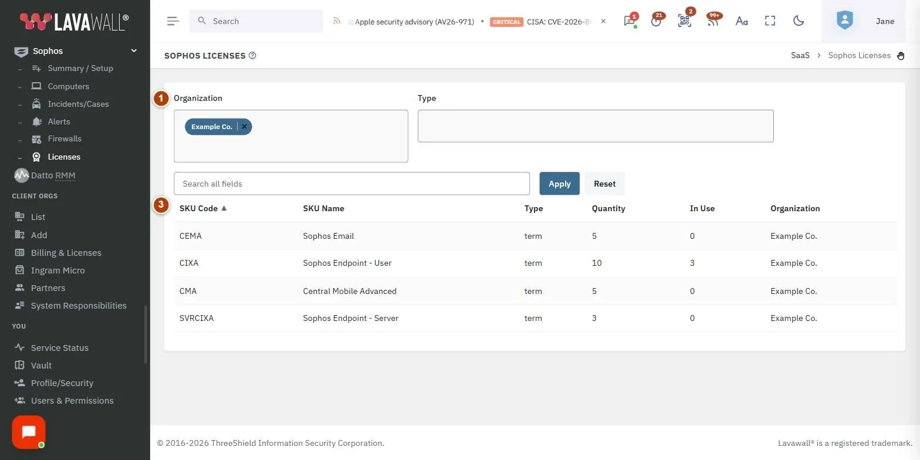
Task: Click the top Search field
Action: point(256,21)
